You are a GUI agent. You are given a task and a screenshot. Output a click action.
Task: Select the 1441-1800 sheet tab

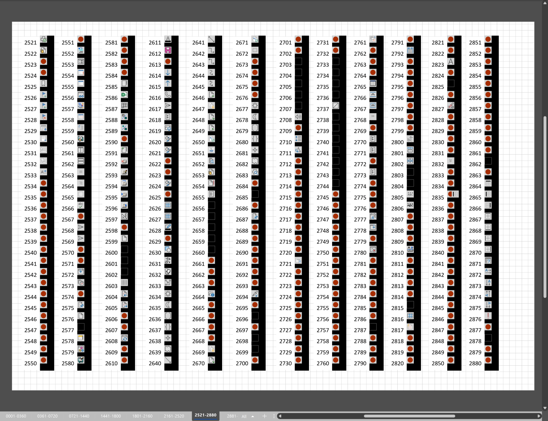pos(111,416)
